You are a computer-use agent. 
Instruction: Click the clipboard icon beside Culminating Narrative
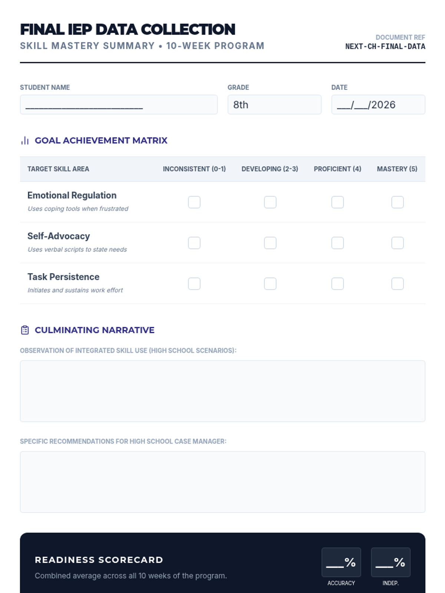click(x=25, y=330)
